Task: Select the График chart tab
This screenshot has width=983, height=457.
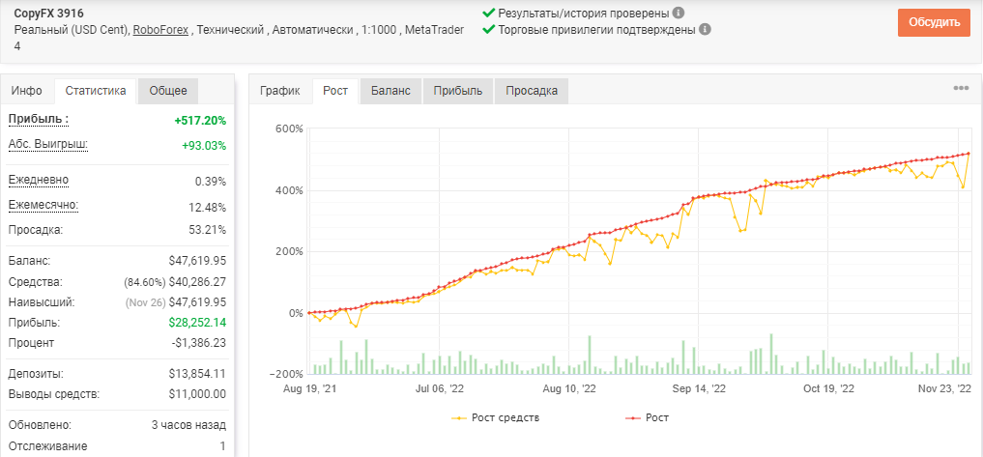Action: pos(280,91)
